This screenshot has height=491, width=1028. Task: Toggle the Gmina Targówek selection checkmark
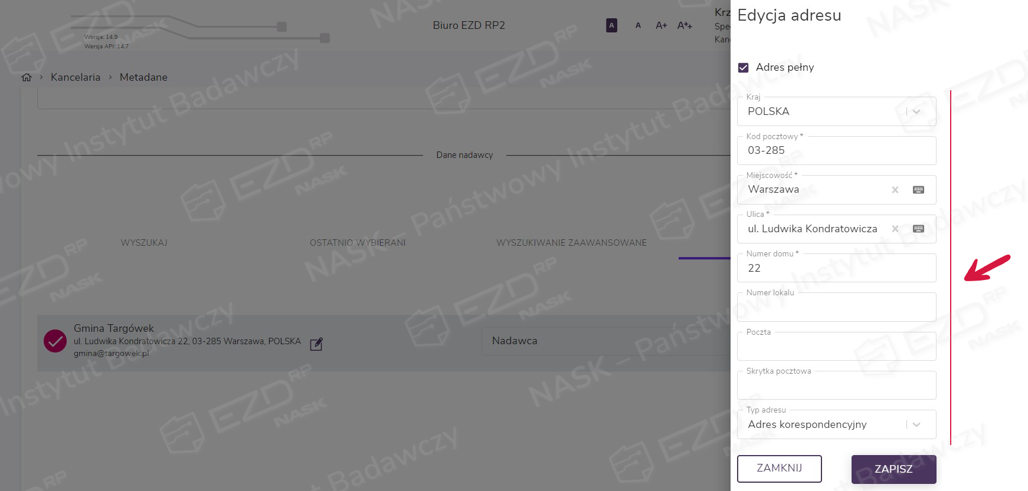pyautogui.click(x=55, y=341)
